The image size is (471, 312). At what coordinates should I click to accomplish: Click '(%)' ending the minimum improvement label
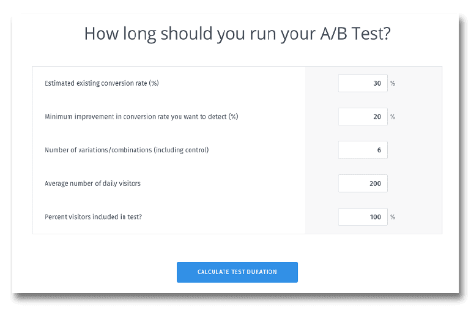tap(233, 116)
